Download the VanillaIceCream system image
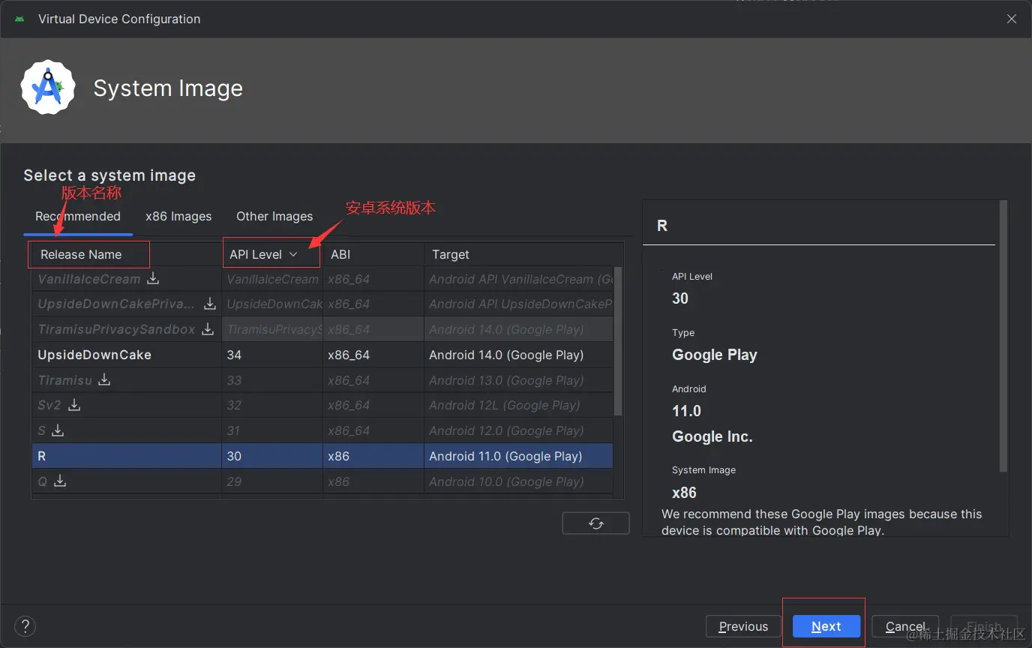Image resolution: width=1032 pixels, height=648 pixels. tap(153, 279)
